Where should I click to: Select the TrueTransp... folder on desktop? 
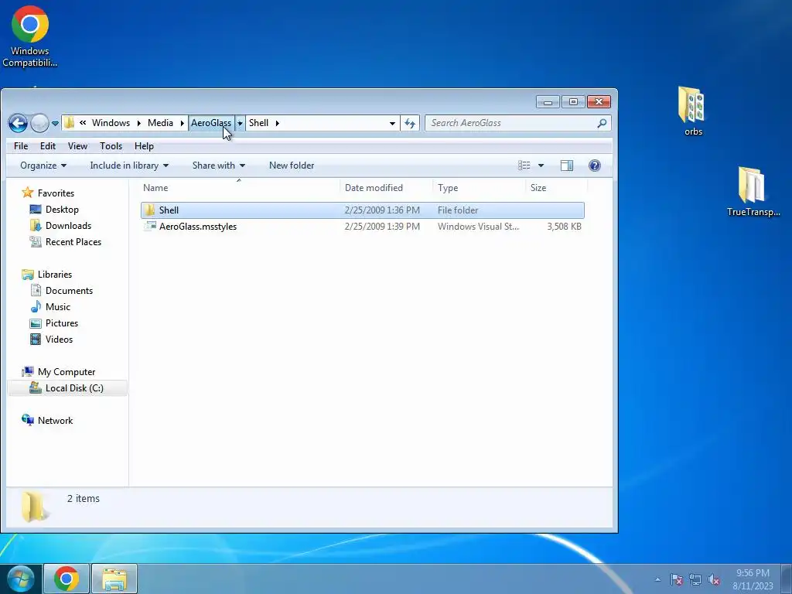click(x=753, y=192)
